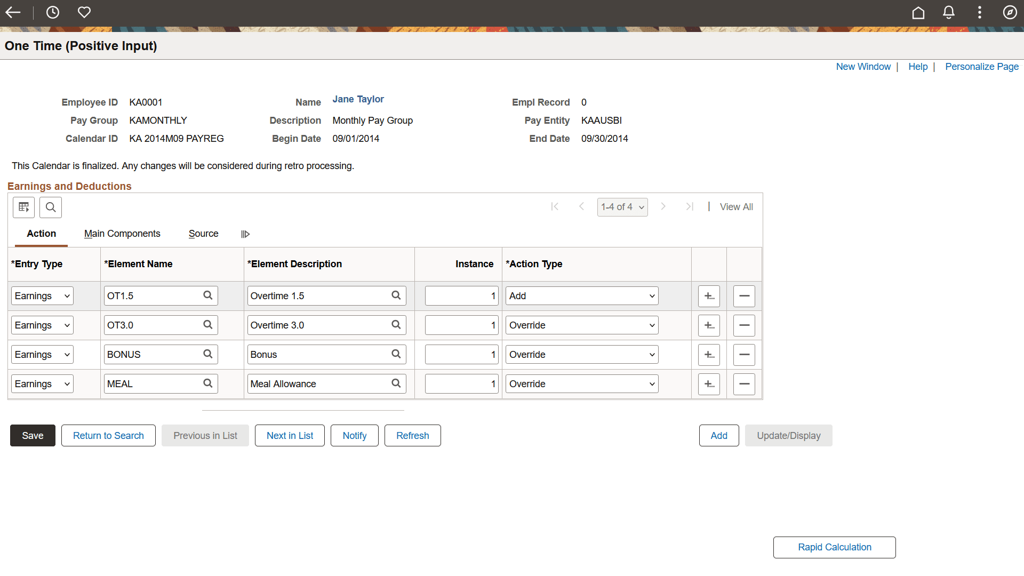
Task: Click Instance field for Meal Allowance
Action: pos(461,384)
